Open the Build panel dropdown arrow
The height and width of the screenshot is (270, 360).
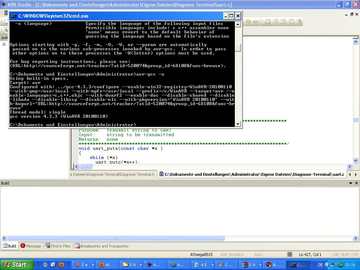pyautogui.click(x=351, y=183)
